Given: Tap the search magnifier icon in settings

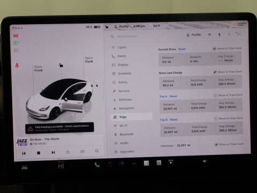Looking at the screenshot, I should pos(112,36).
